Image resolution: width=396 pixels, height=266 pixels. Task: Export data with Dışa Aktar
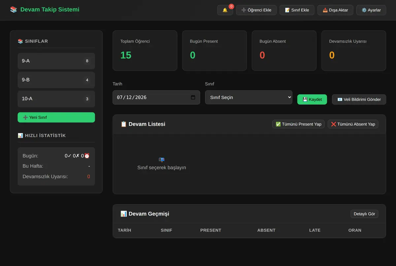[335, 10]
